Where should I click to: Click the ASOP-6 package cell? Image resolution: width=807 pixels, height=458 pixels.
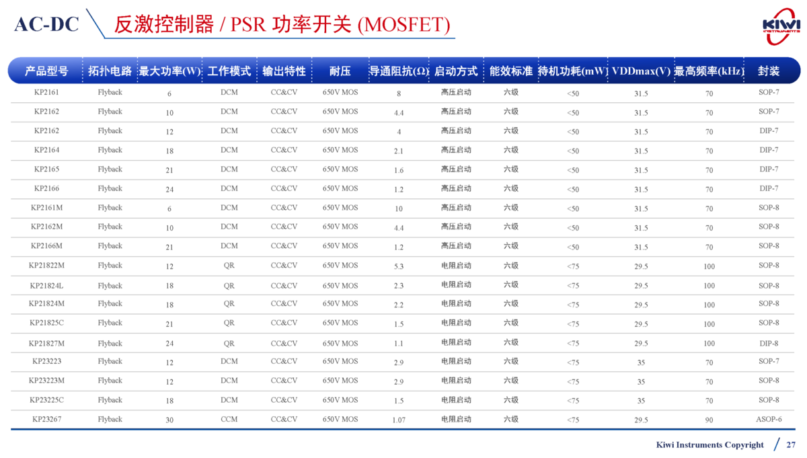point(769,419)
